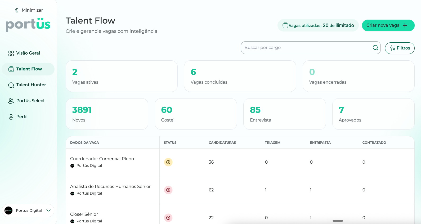Screen dimensions: 421x224
Task: Click the Talent Flow briefcase icon in sidebar
Action: (x=11, y=69)
